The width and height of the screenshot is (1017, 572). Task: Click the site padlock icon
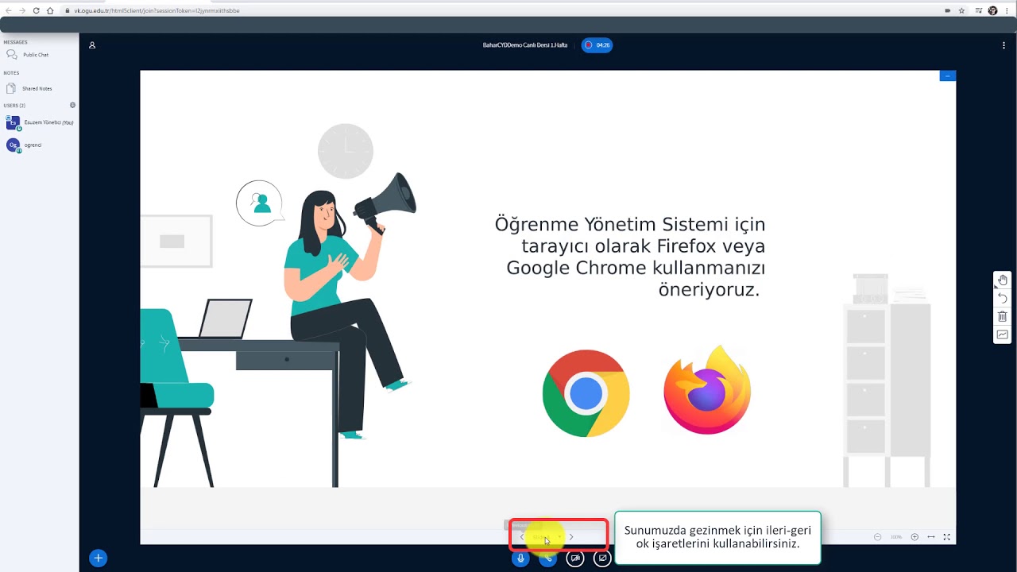pos(68,10)
